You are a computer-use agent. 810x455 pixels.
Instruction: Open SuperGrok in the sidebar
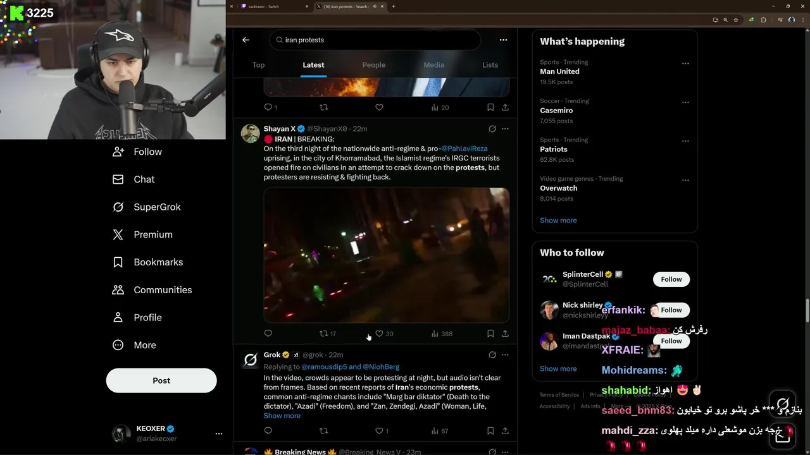(x=146, y=207)
